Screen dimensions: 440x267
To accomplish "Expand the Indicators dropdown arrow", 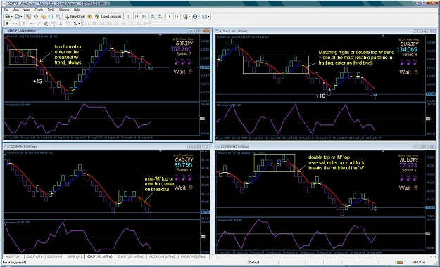I will (189, 17).
